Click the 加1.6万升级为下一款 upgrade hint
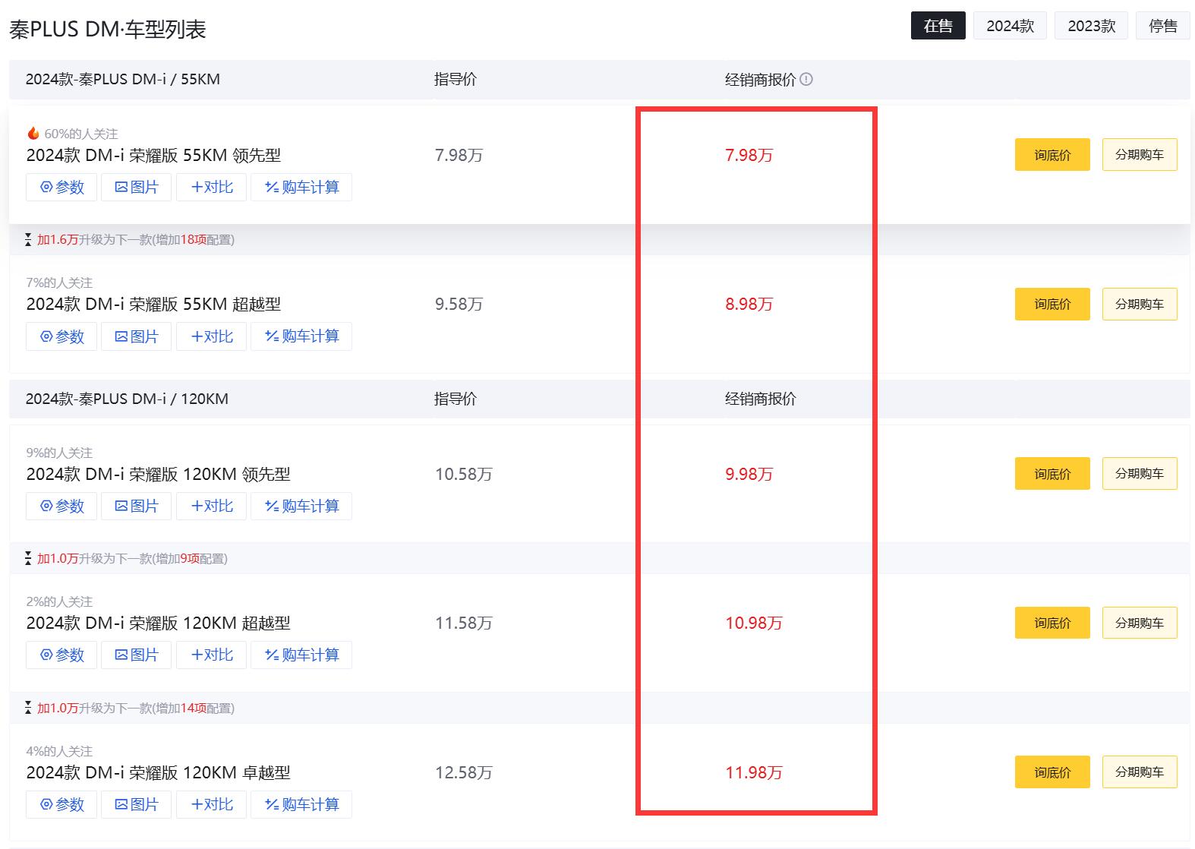1195x849 pixels. pyautogui.click(x=130, y=240)
